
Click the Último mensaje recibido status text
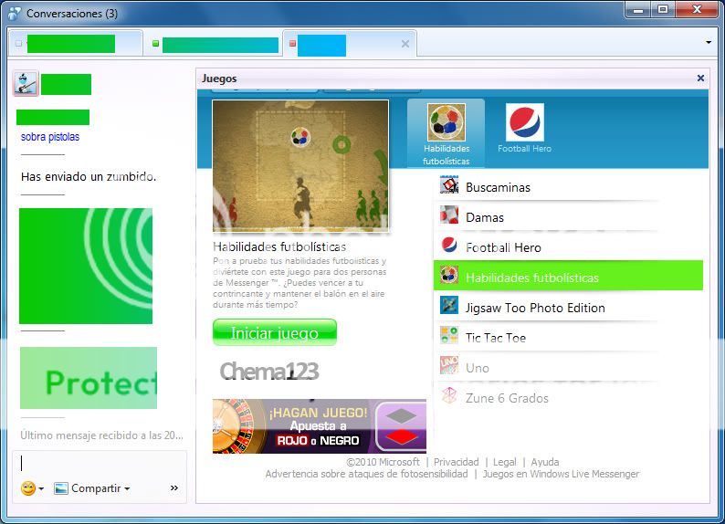pyautogui.click(x=101, y=435)
